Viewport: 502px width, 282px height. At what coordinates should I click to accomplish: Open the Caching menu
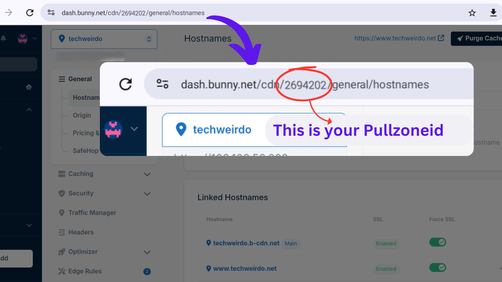point(81,174)
